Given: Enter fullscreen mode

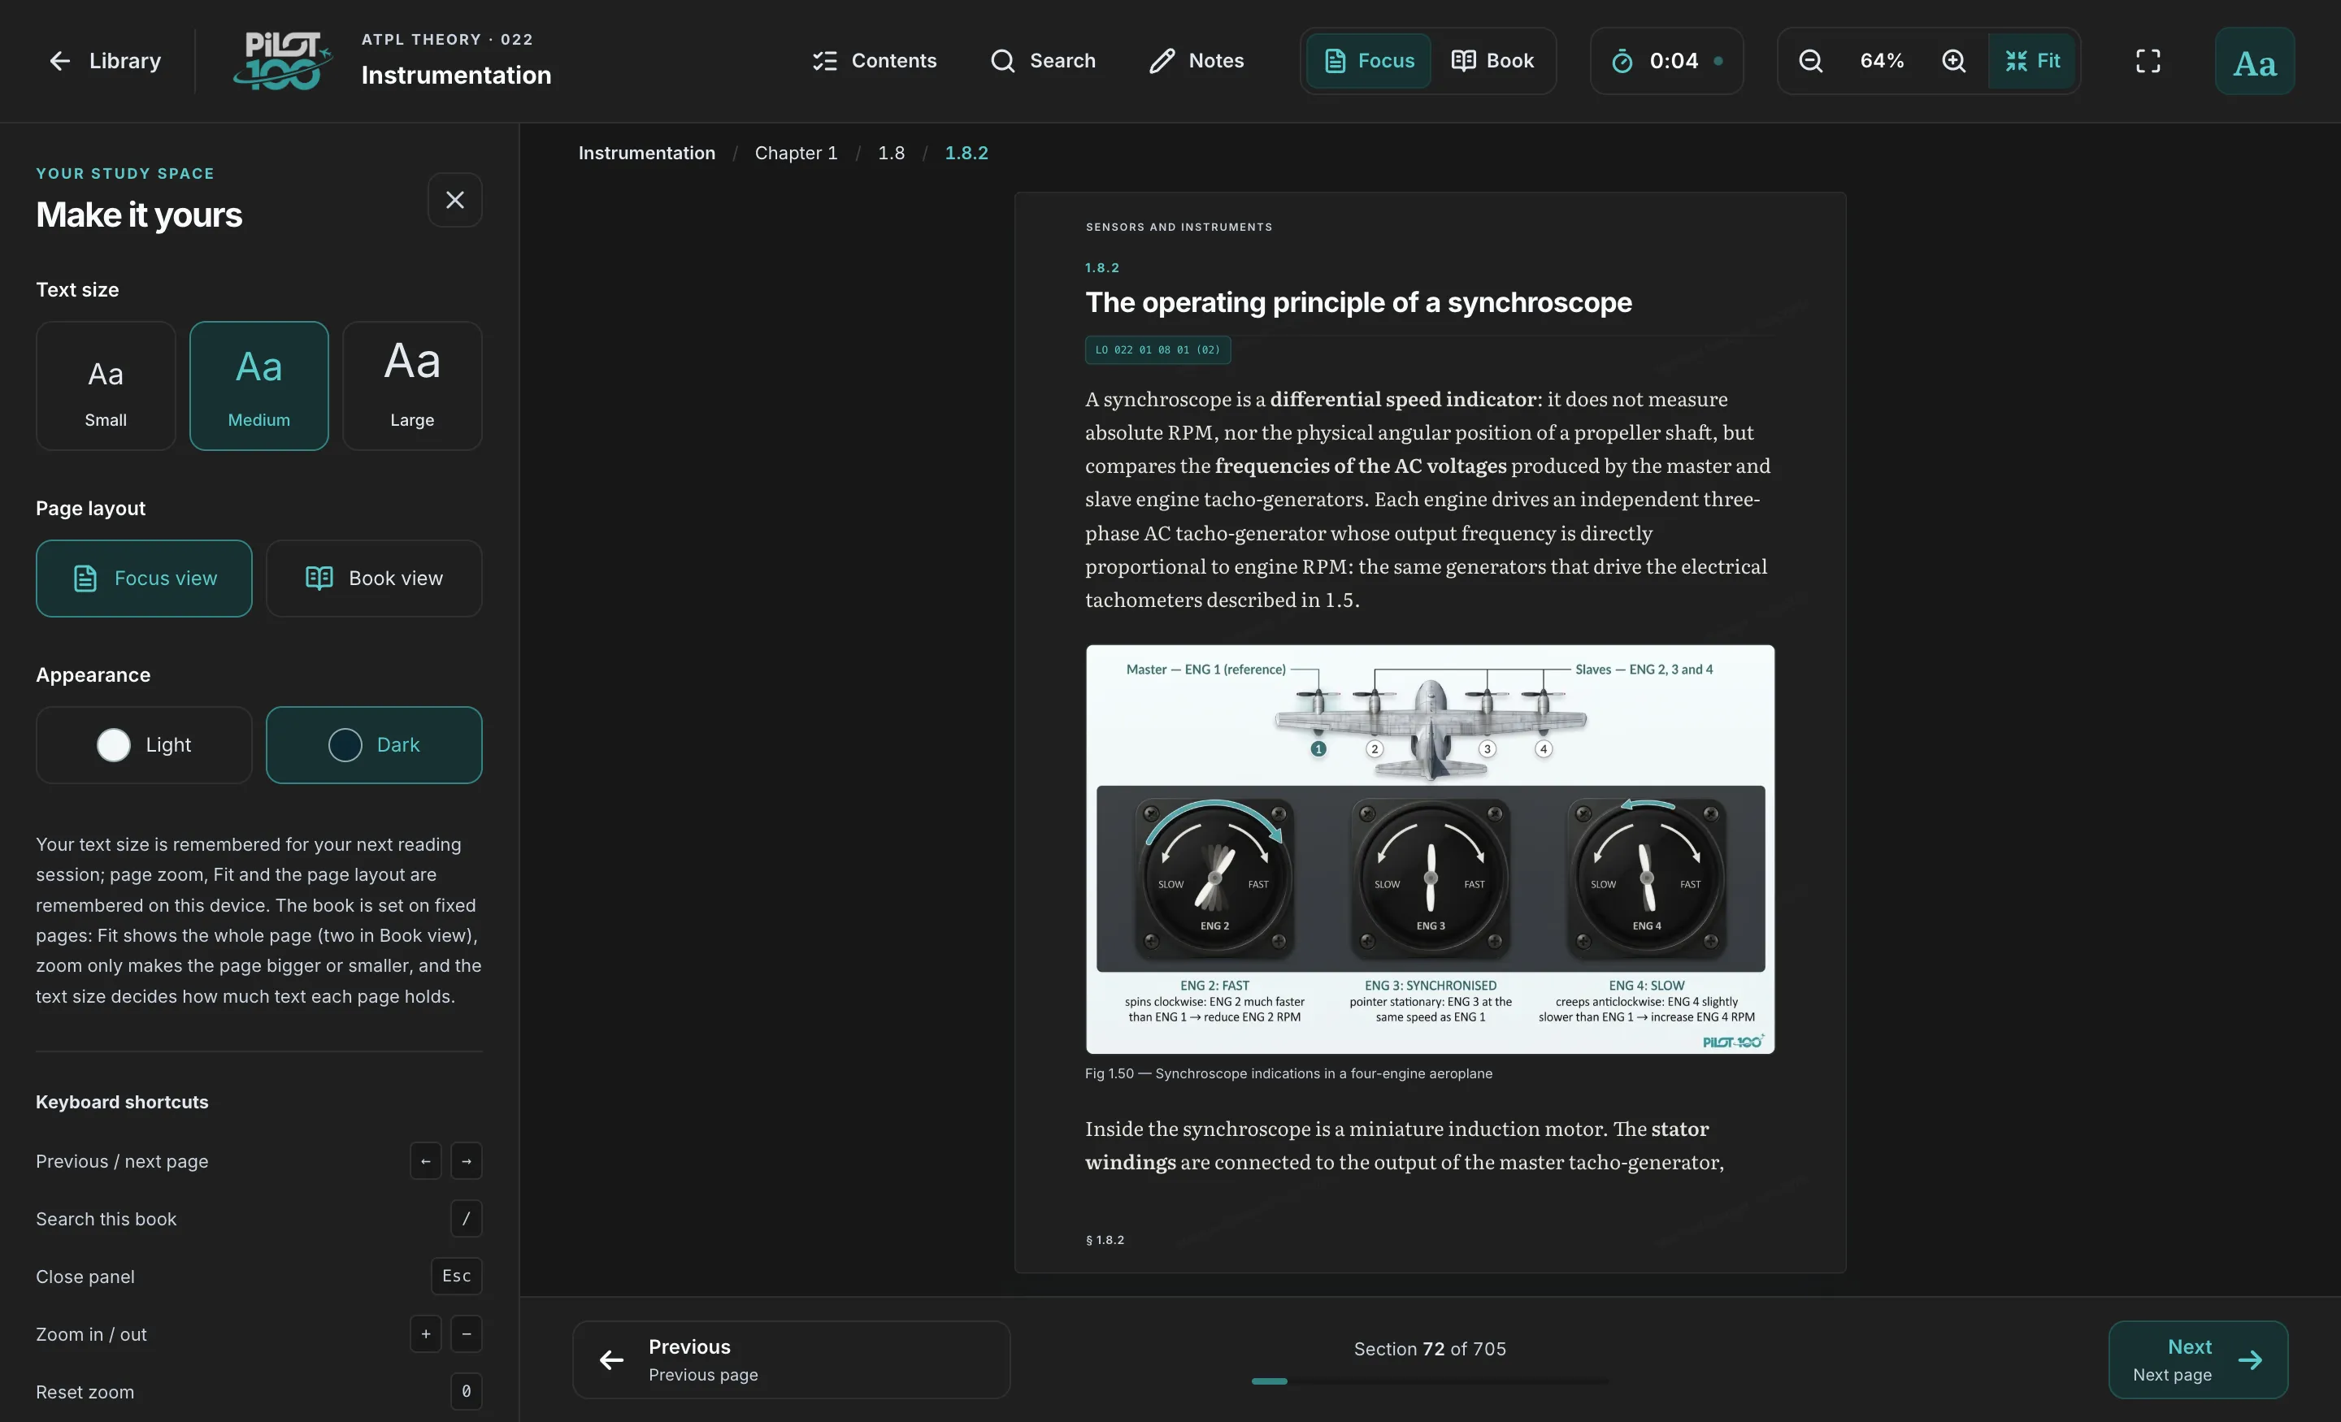Looking at the screenshot, I should click(2148, 61).
